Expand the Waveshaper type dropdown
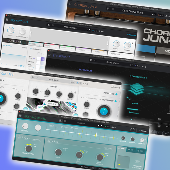The height and width of the screenshot is (170, 170). tap(100, 100)
